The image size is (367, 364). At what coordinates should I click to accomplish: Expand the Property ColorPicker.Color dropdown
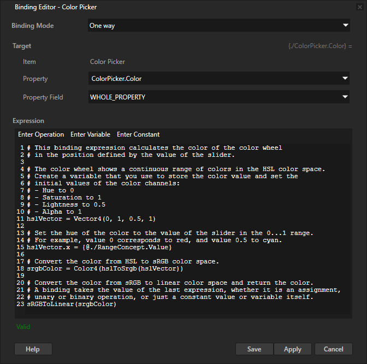tap(218, 79)
